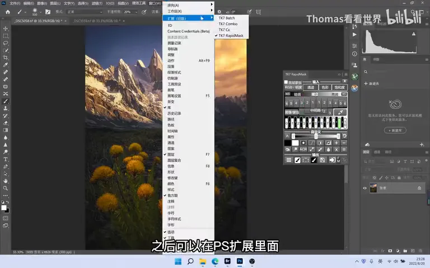Open TK7 RapidMask panel flyout menu
The width and height of the screenshot is (430, 268).
click(x=346, y=74)
